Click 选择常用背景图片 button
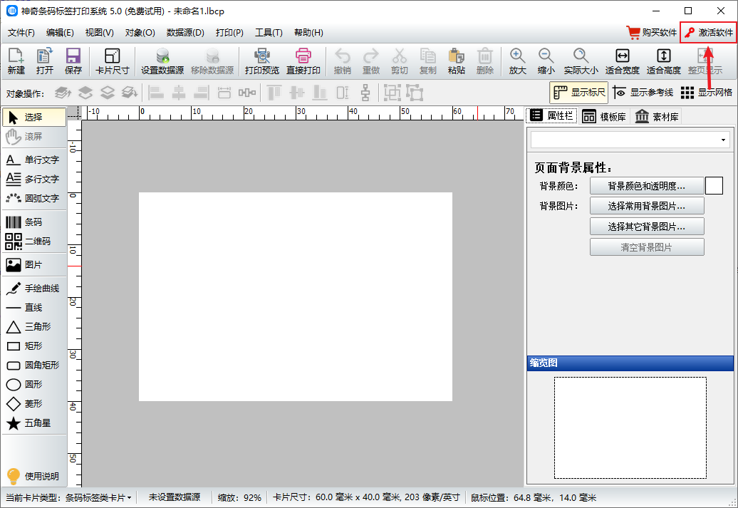The height and width of the screenshot is (508, 738). point(647,206)
